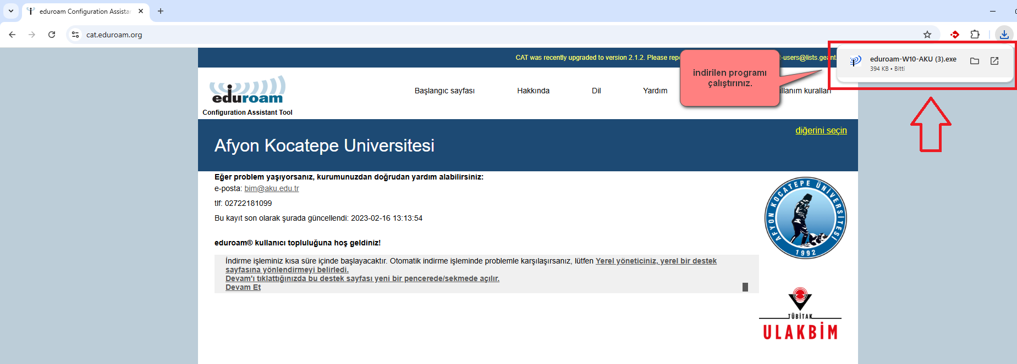This screenshot has width=1017, height=364.
Task: Select the Dil menu item
Action: 596,91
